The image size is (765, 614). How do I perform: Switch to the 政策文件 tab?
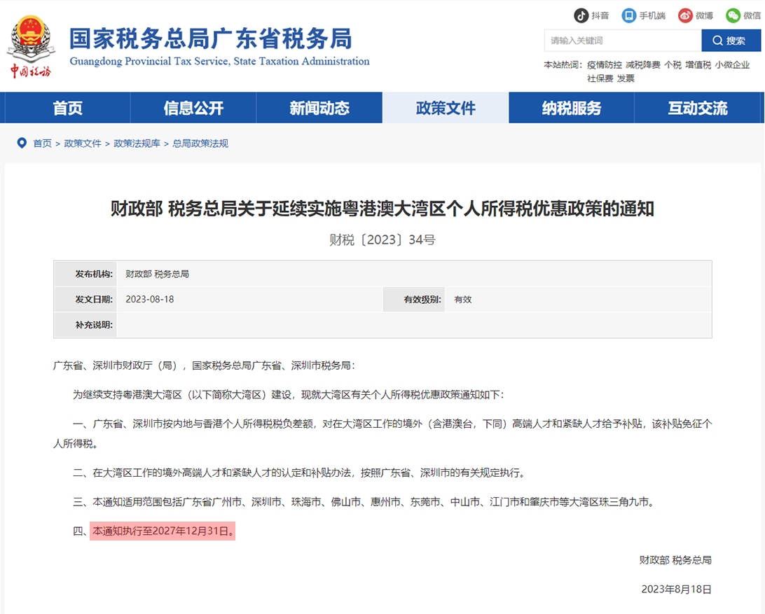[x=446, y=107]
